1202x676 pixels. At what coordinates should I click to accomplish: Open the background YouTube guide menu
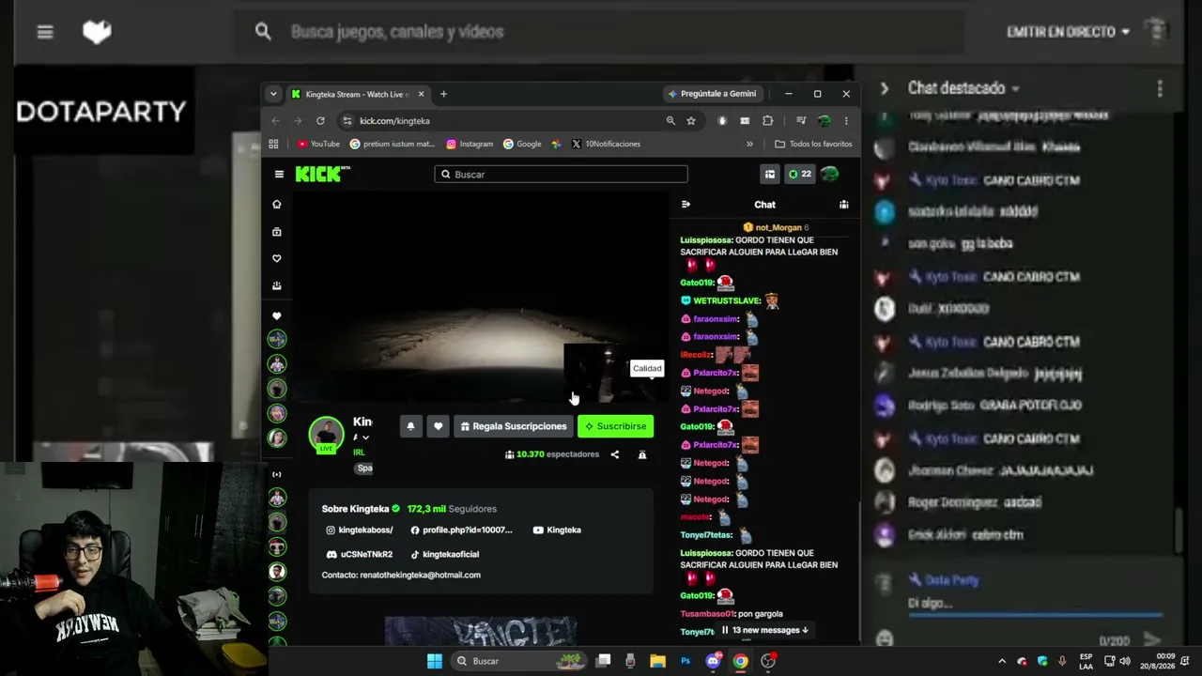tap(45, 32)
